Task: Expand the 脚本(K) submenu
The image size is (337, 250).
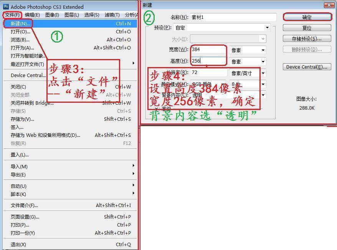Action: point(70,194)
